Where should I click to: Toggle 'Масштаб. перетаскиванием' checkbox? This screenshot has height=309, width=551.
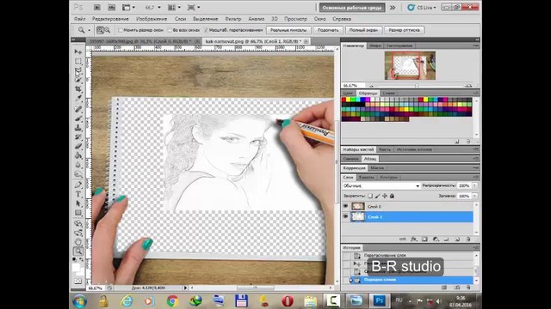[x=207, y=30]
